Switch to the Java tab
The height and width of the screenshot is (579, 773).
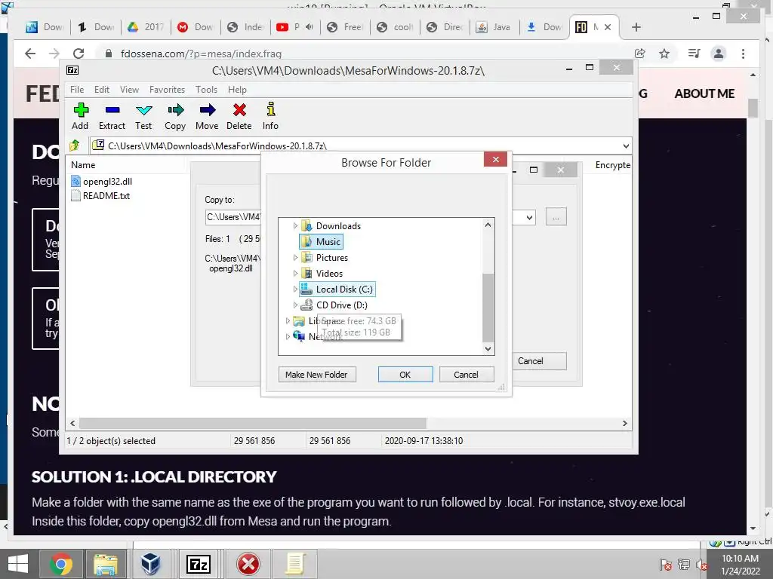tap(494, 27)
